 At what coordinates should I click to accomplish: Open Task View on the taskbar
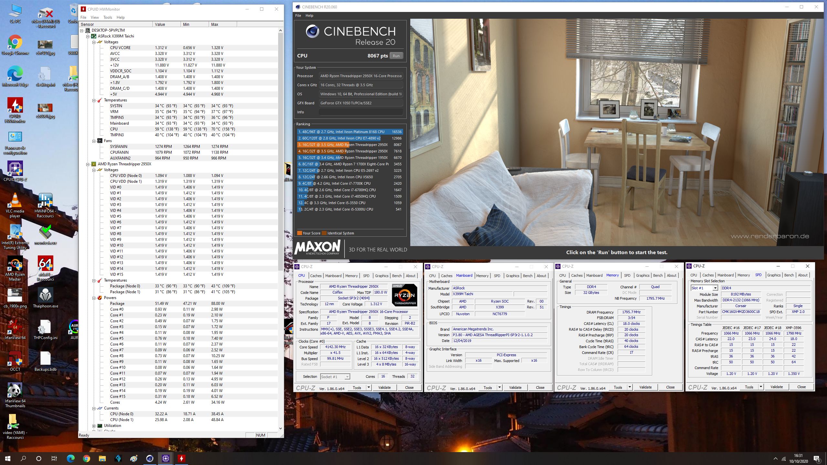[54, 458]
